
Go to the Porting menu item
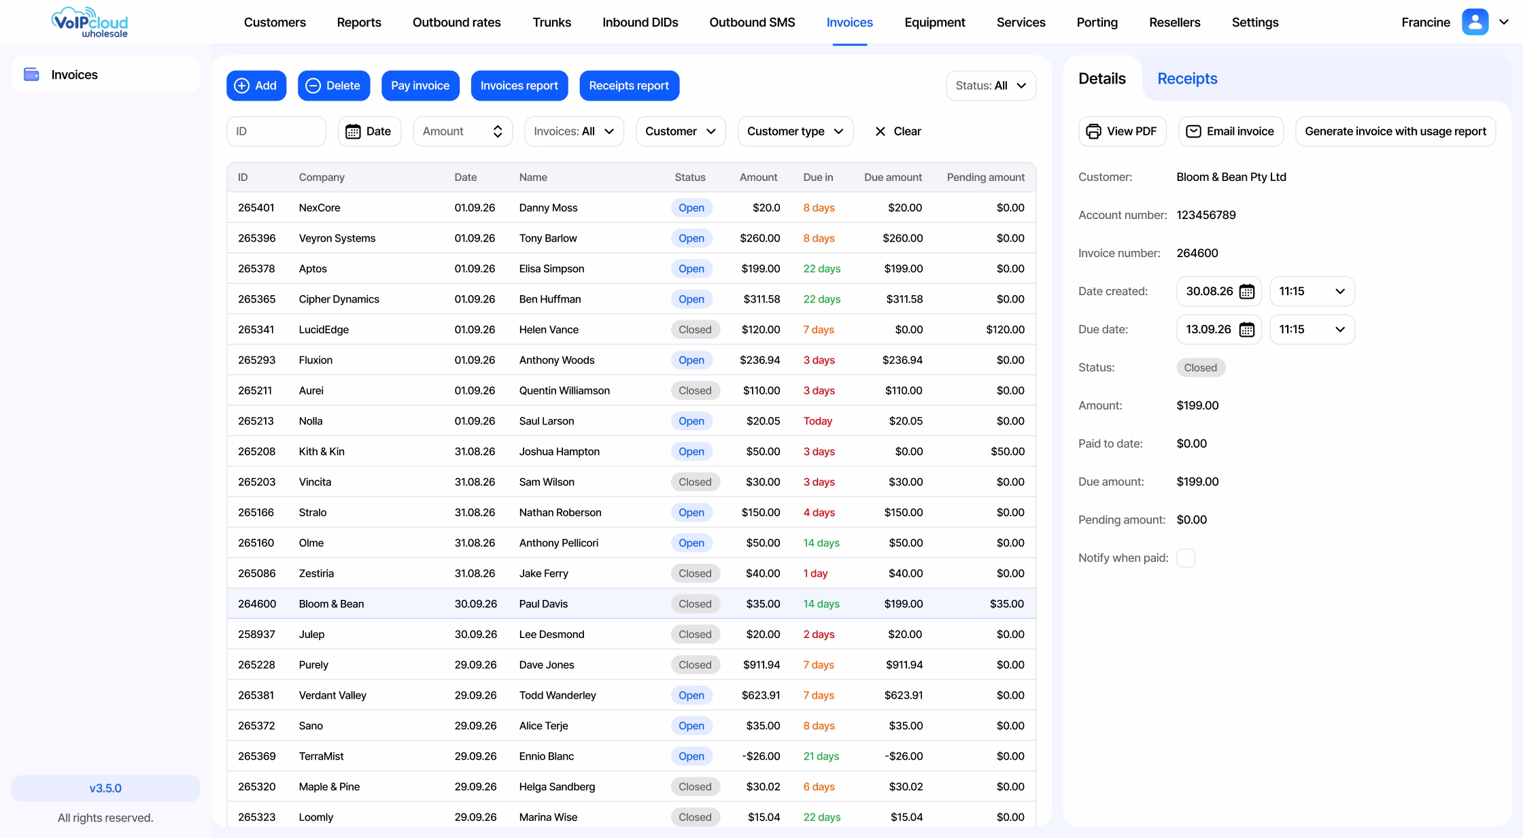[1097, 22]
